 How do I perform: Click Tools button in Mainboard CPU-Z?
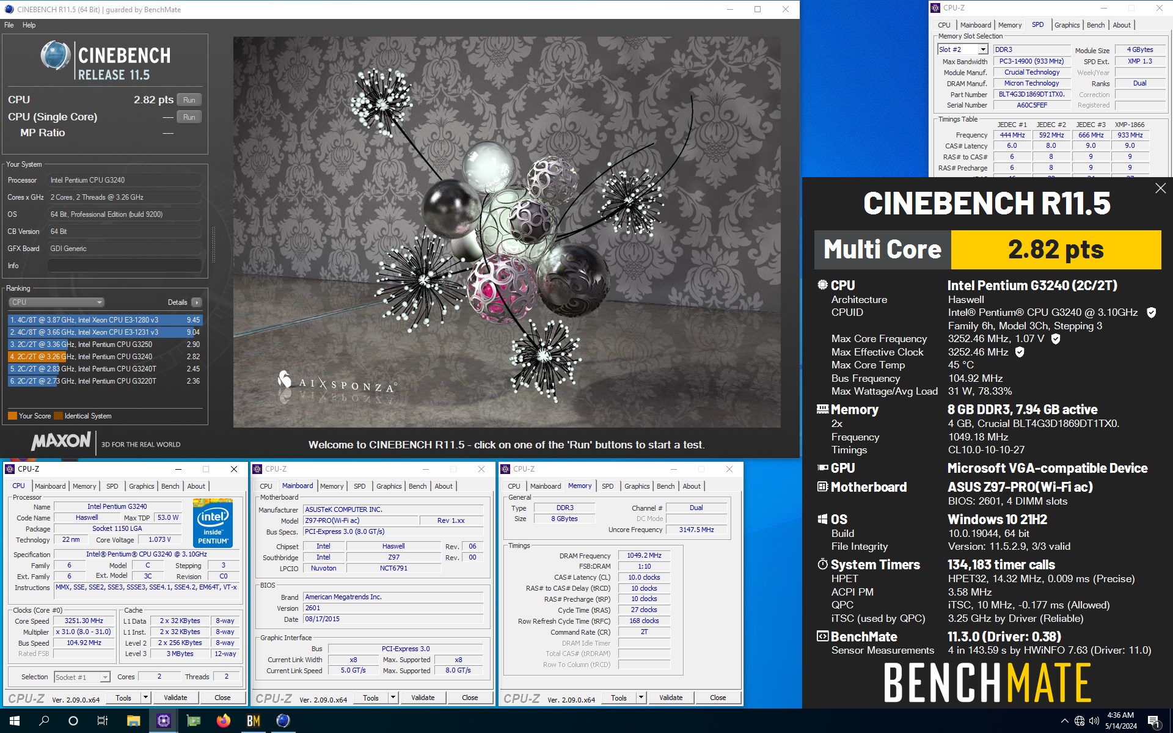coord(371,698)
